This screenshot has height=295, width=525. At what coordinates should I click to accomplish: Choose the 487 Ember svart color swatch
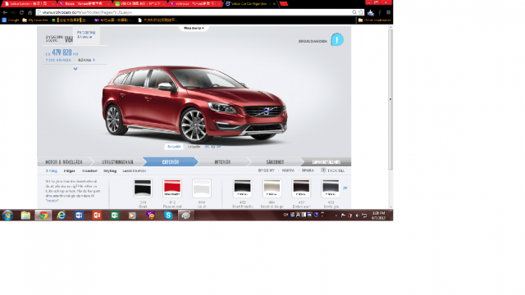click(301, 188)
